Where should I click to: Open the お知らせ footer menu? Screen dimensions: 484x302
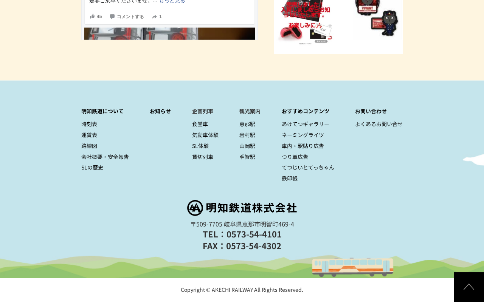tap(160, 111)
